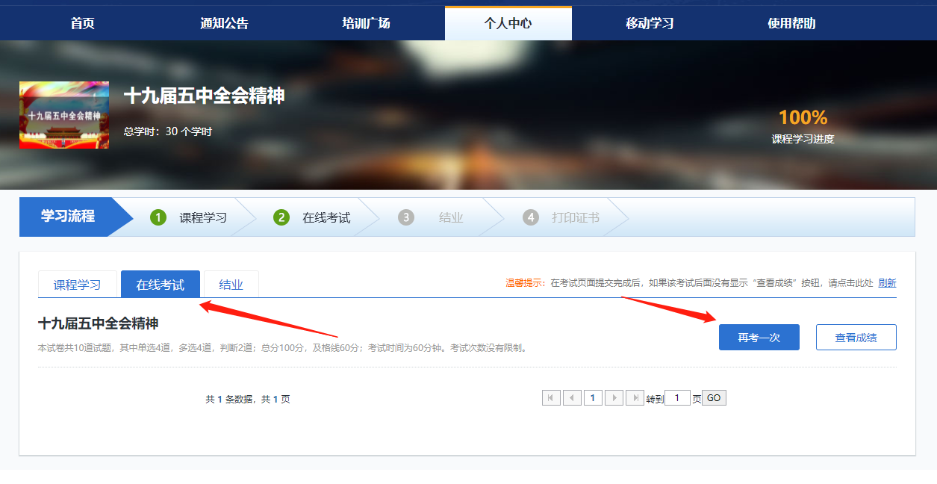This screenshot has width=937, height=484.
Task: Click the 查看成绩 button
Action: click(856, 338)
